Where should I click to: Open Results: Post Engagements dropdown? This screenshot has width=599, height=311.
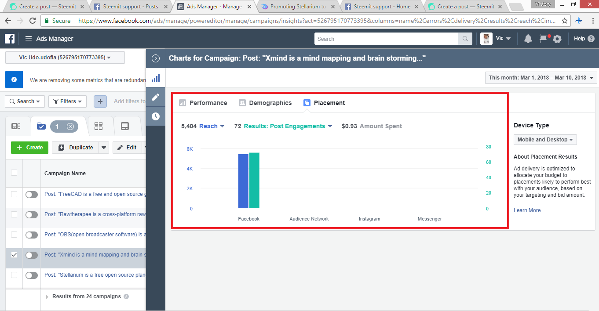(x=288, y=126)
